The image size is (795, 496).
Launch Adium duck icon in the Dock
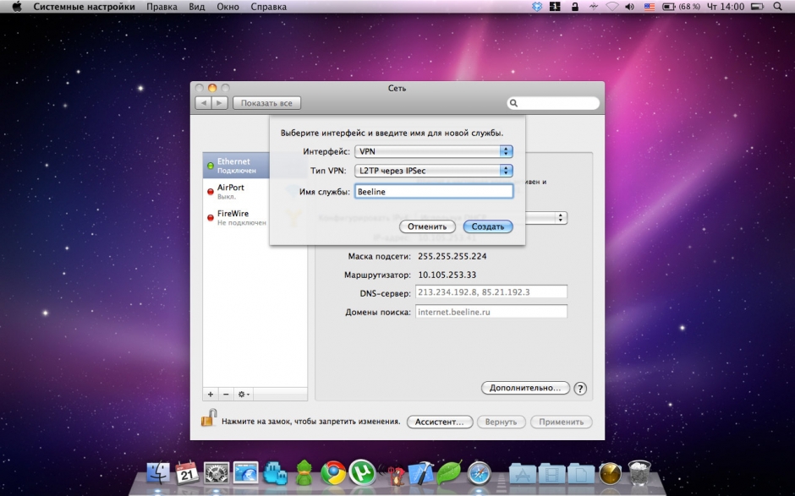(303, 473)
